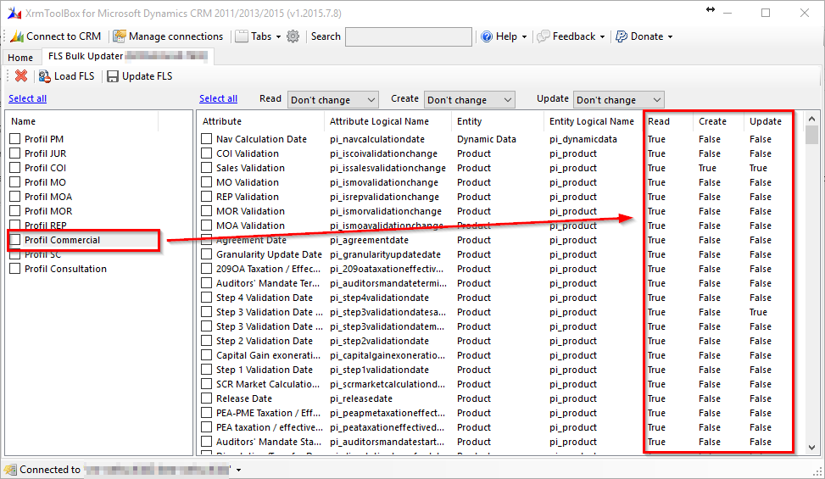Switch to the Home tab
825x479 pixels.
coord(20,58)
